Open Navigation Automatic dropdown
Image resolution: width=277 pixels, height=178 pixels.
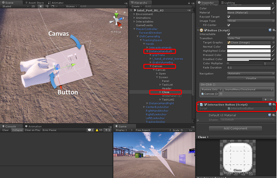coord(251,73)
